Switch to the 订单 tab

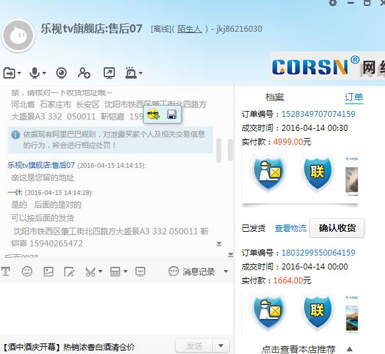pyautogui.click(x=353, y=97)
